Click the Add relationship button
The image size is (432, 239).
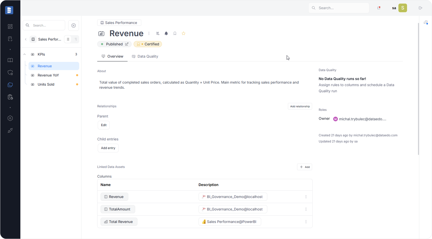(300, 106)
